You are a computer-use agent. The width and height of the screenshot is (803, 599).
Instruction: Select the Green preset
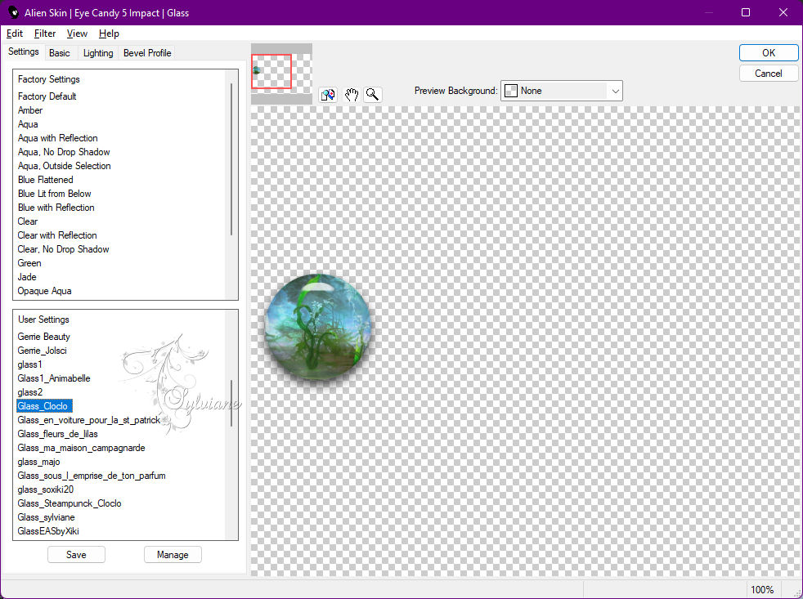[x=29, y=262]
